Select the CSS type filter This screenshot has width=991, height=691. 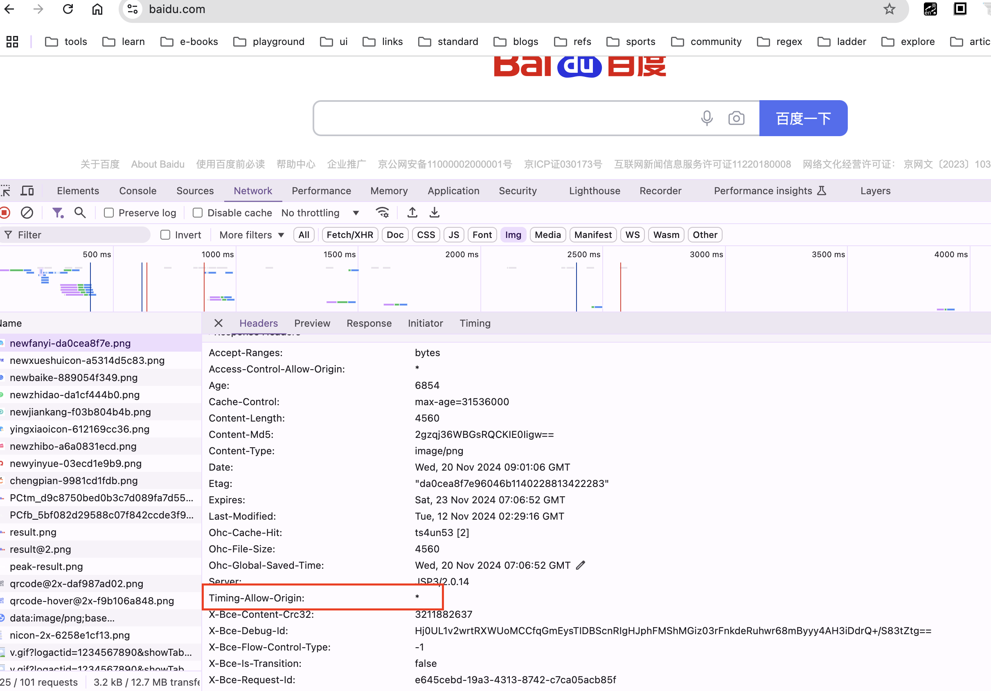click(x=426, y=235)
